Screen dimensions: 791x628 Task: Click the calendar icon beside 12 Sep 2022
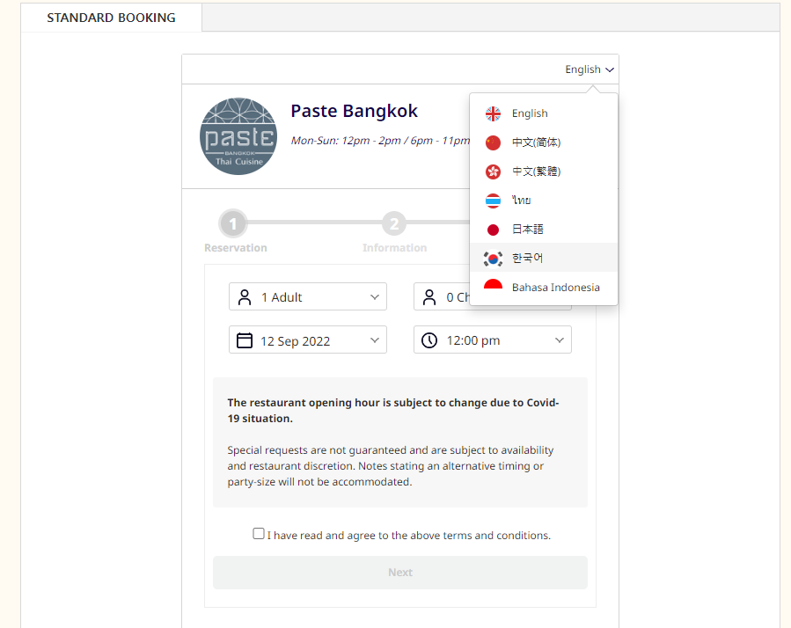click(245, 340)
